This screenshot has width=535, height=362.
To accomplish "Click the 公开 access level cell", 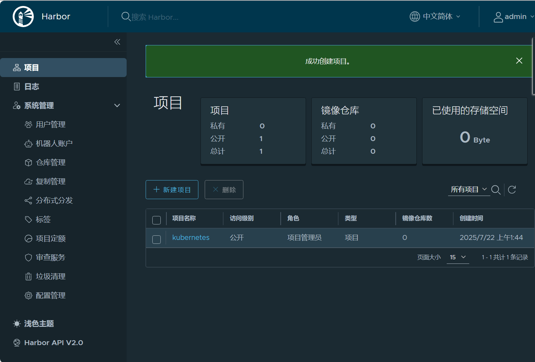I will pos(237,237).
